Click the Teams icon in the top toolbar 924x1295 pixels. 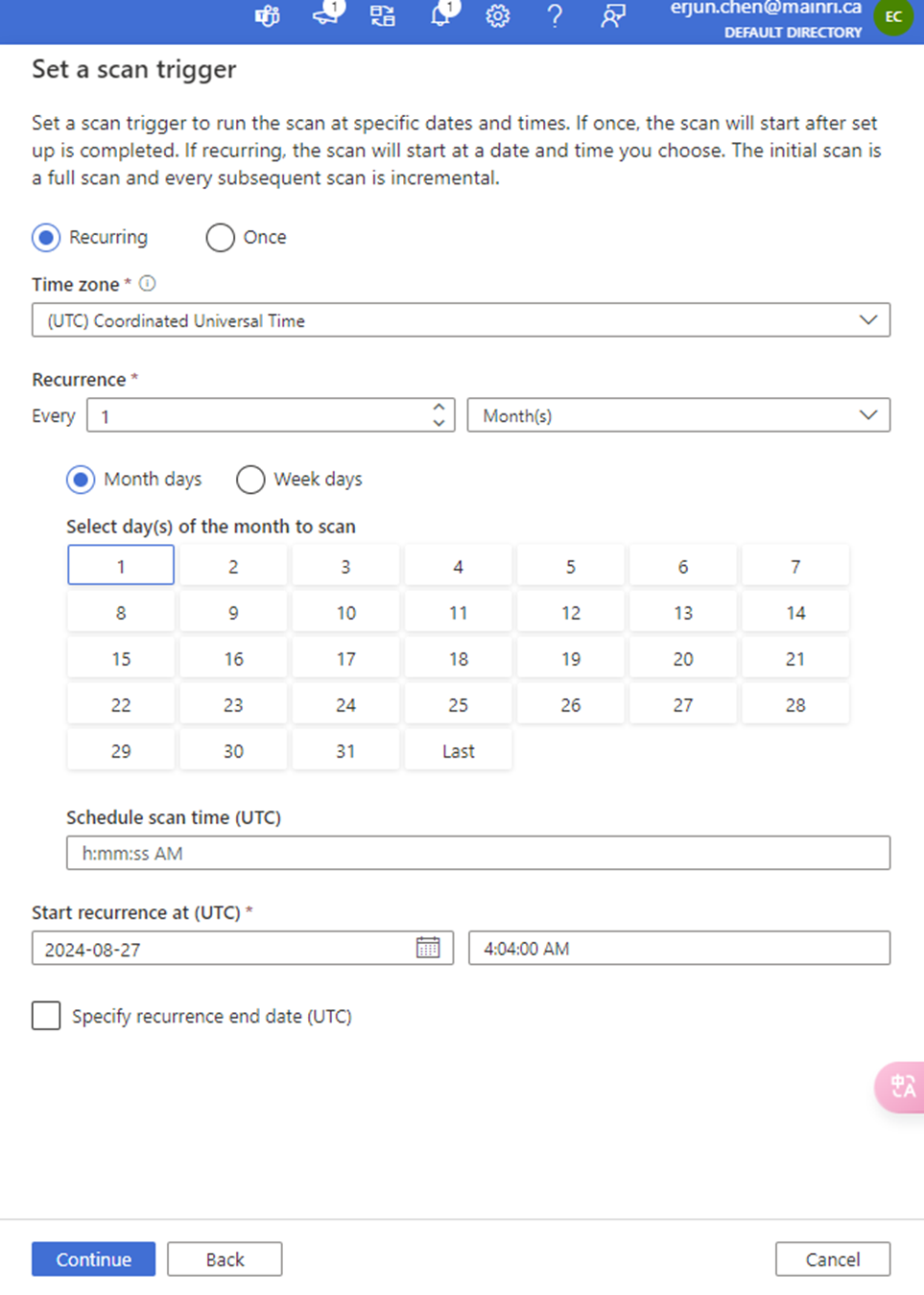click(x=266, y=15)
